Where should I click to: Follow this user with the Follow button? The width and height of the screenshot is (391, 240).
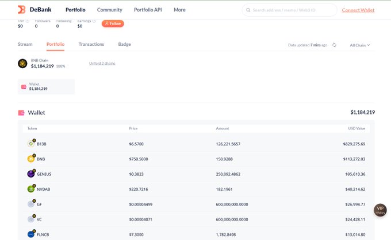[113, 23]
